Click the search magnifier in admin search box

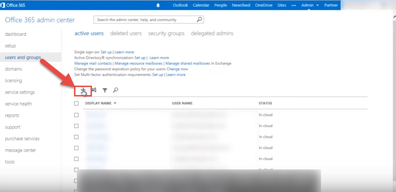click(x=199, y=19)
